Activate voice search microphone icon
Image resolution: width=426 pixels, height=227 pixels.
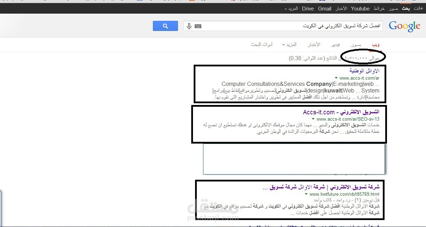(189, 26)
